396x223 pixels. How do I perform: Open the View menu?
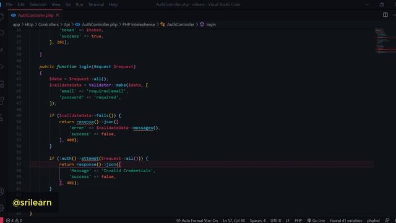point(56,4)
